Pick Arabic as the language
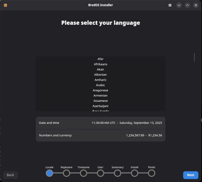 (100, 85)
